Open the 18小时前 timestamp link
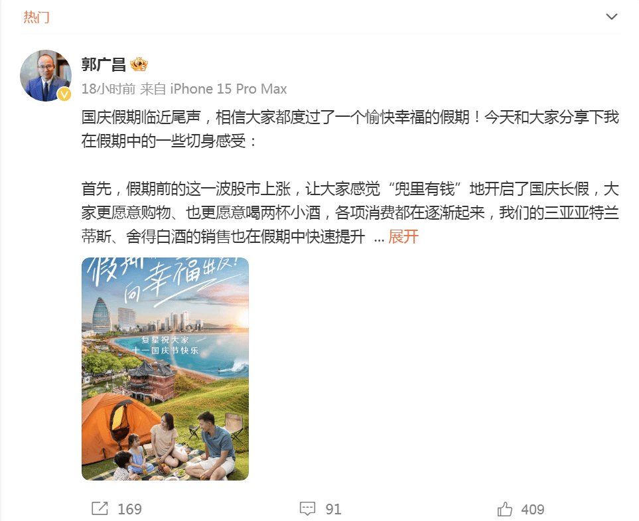Viewport: 639px width, 521px height. tap(108, 89)
